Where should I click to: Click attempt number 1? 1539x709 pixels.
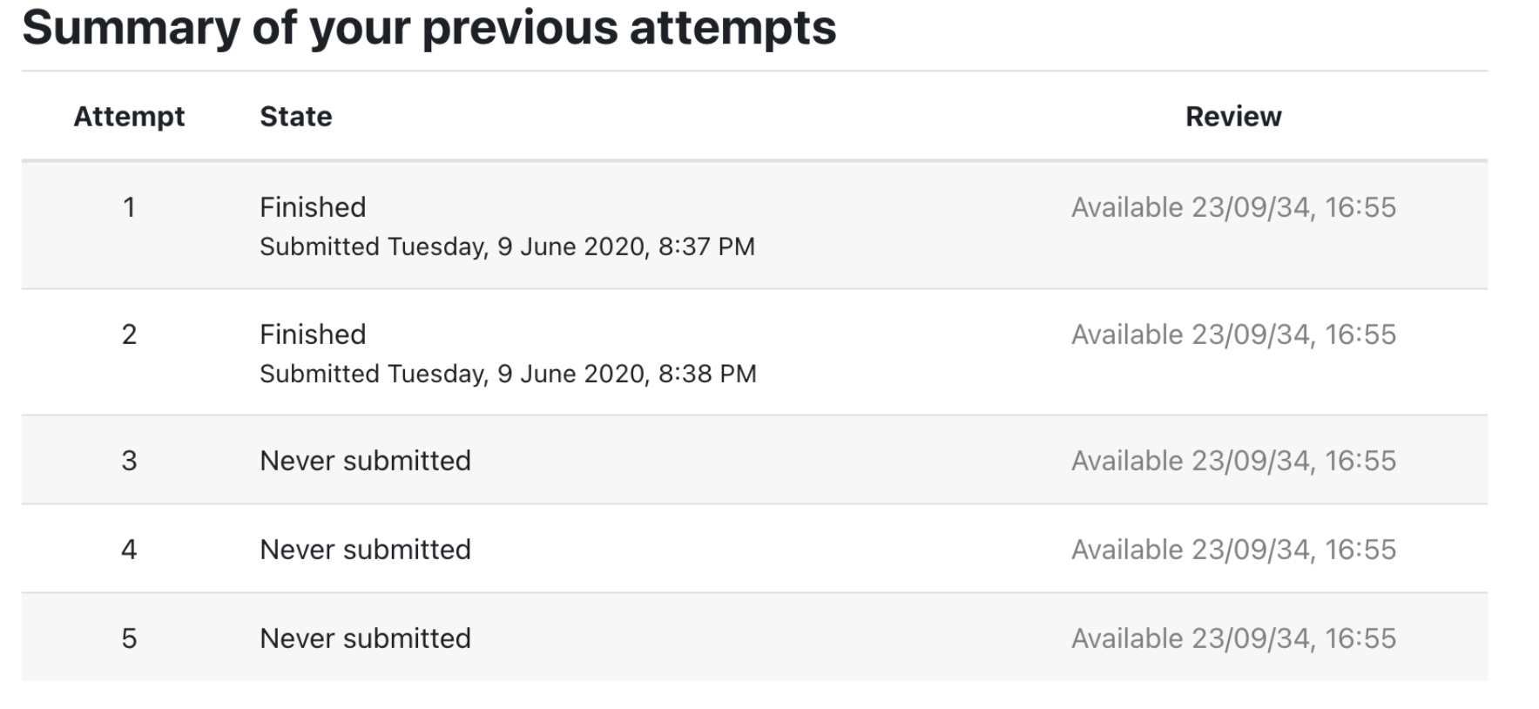pyautogui.click(x=129, y=207)
